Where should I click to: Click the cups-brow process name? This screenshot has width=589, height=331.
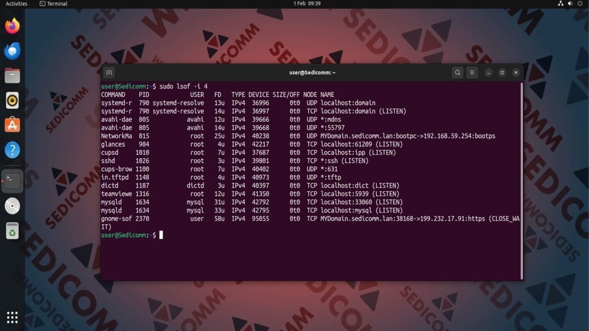click(117, 169)
